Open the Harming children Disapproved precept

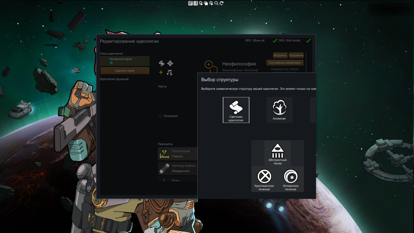tap(178, 168)
